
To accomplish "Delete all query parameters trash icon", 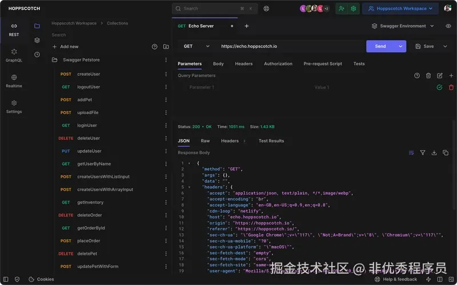I will pyautogui.click(x=428, y=76).
